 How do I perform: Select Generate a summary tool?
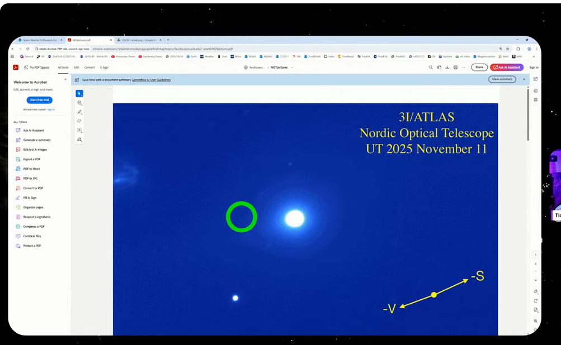(x=33, y=140)
